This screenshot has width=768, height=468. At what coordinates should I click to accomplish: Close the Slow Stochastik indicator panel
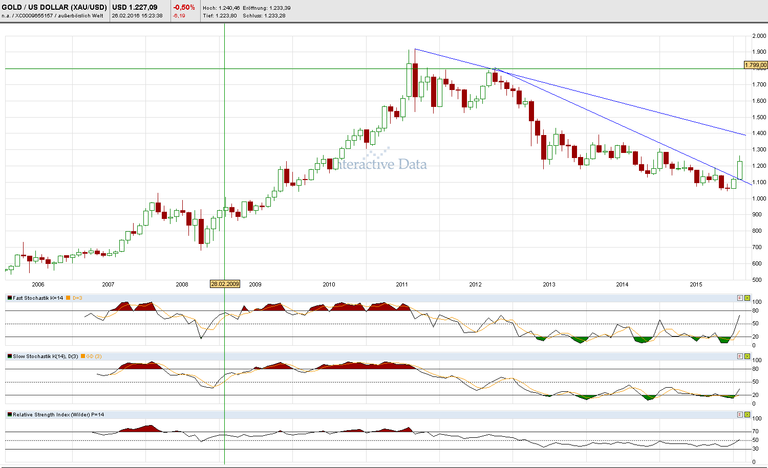[747, 356]
